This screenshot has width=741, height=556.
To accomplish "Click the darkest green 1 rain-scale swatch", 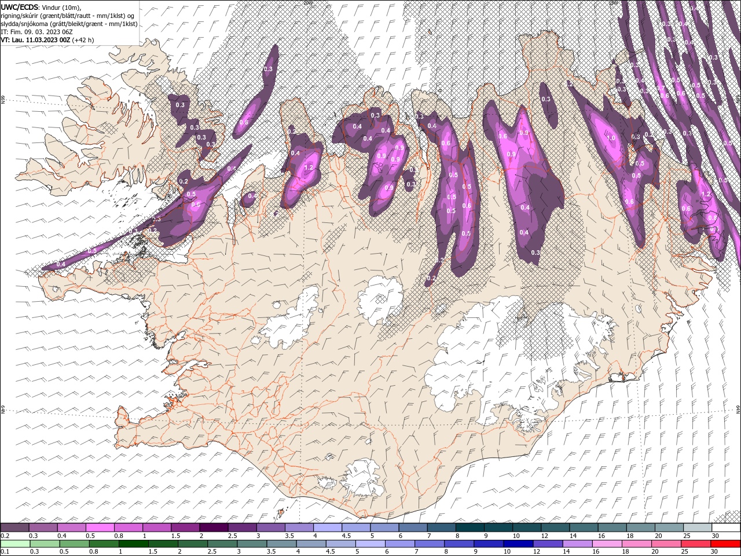I will pyautogui.click(x=133, y=544).
